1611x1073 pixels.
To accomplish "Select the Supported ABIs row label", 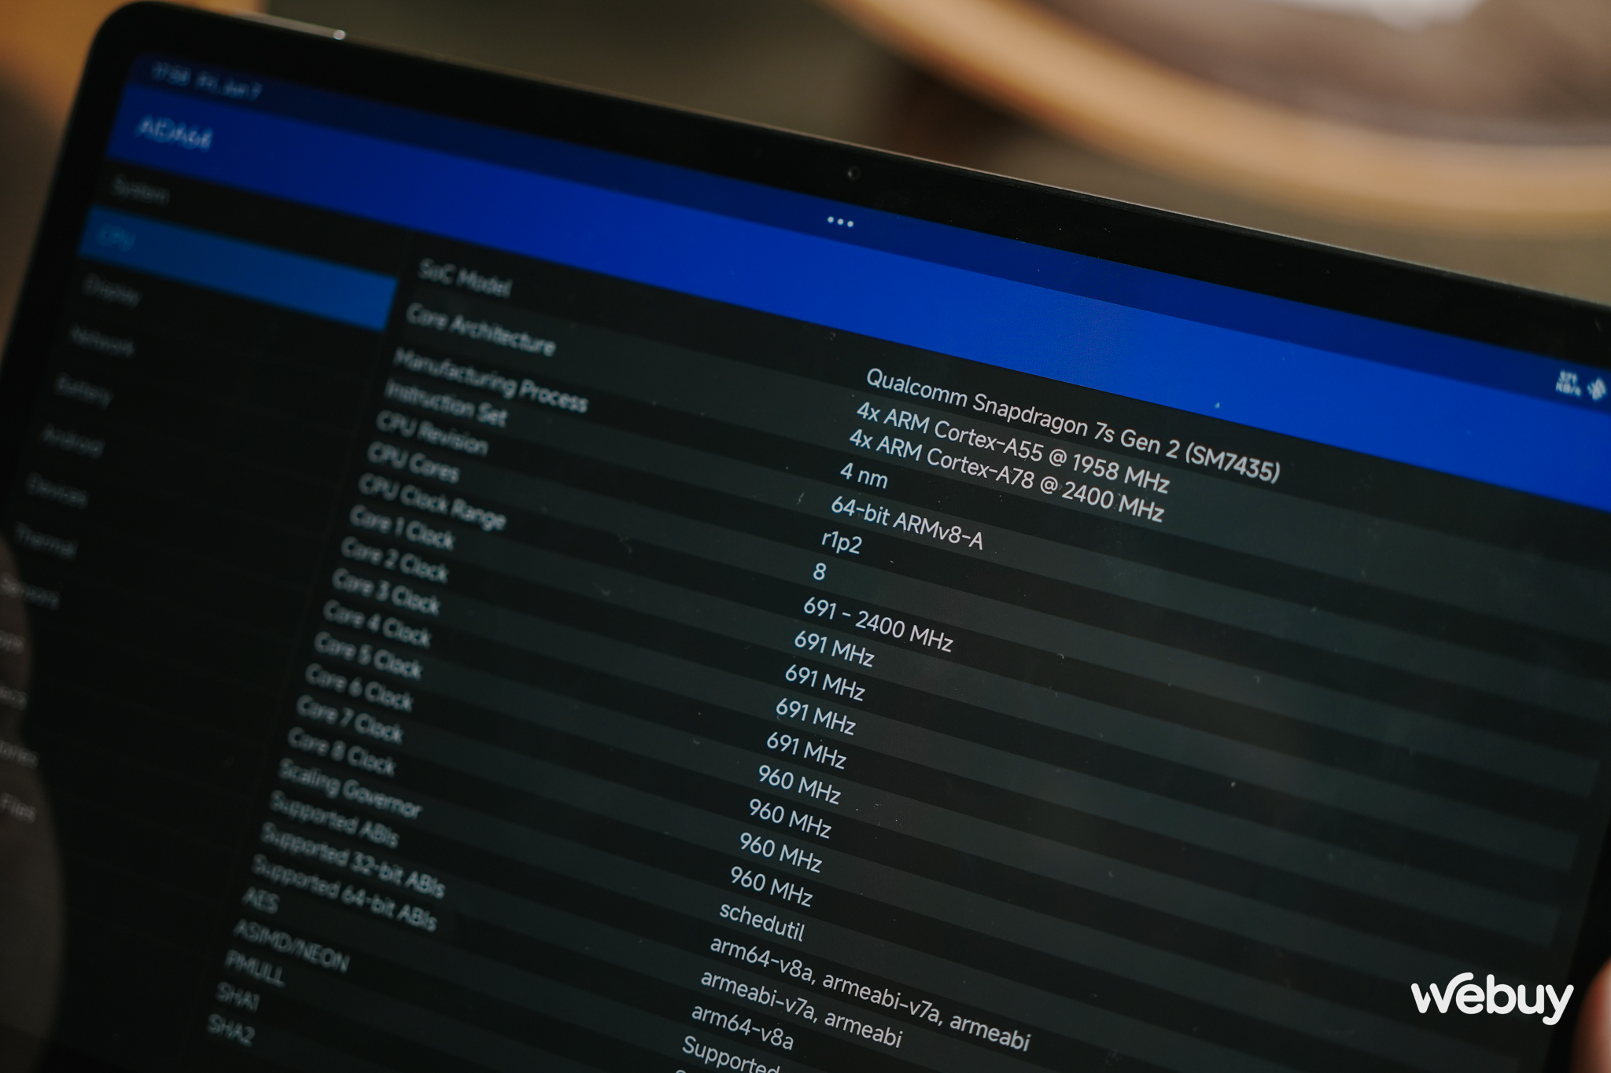I will point(334,819).
